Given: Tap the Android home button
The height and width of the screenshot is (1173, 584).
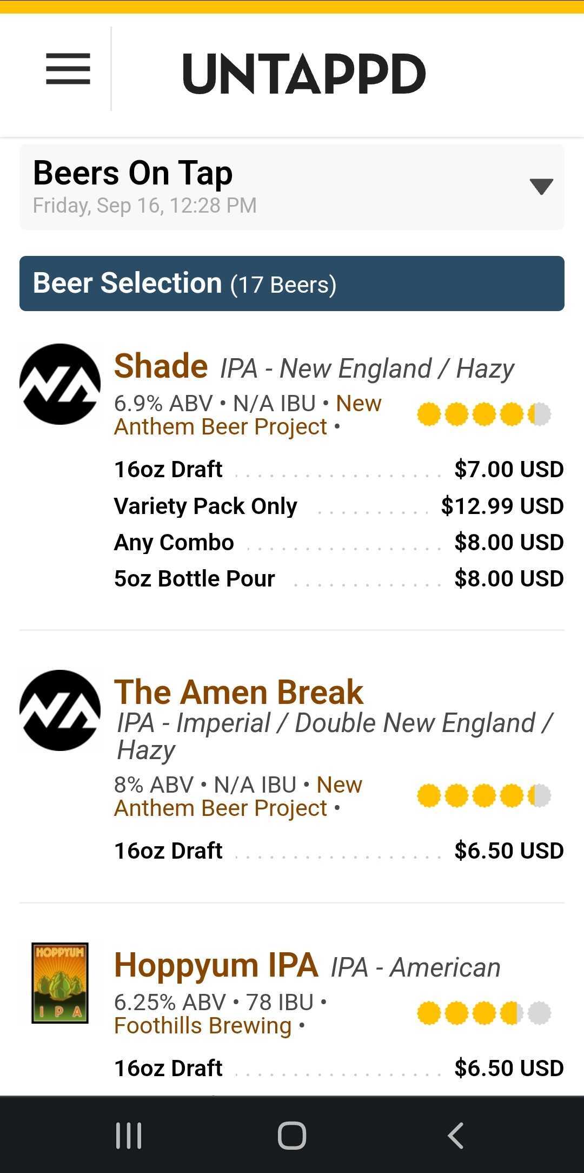Looking at the screenshot, I should pos(292,1135).
